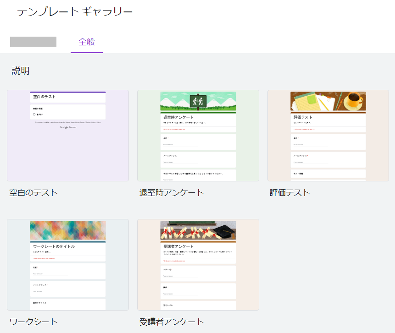Click the 説明 section heading
The height and width of the screenshot is (333, 395).
click(x=21, y=71)
